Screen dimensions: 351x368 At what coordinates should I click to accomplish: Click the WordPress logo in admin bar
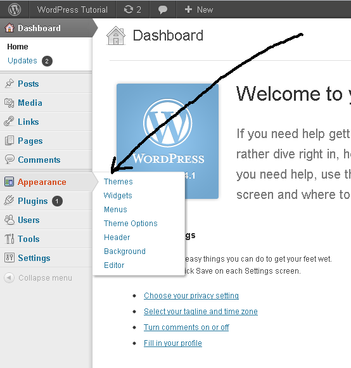pyautogui.click(x=15, y=10)
